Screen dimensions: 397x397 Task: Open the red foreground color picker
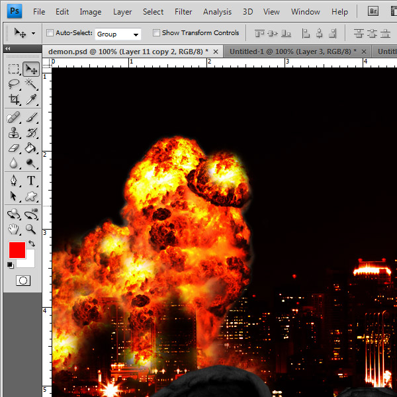pyautogui.click(x=17, y=250)
